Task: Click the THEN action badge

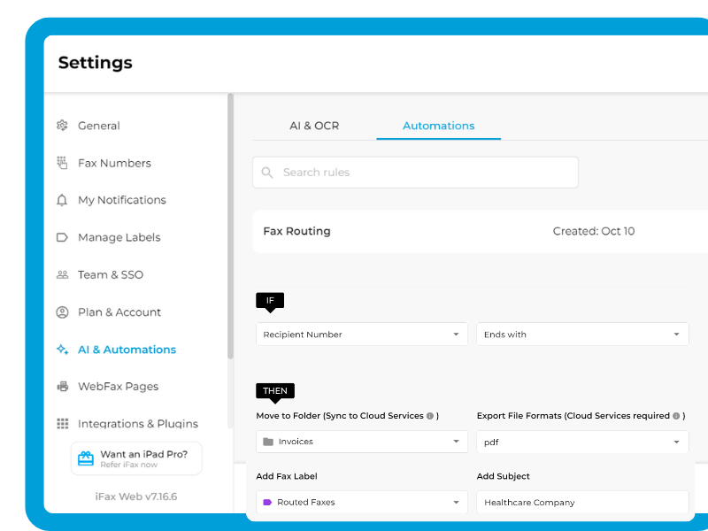Action: [x=275, y=392]
